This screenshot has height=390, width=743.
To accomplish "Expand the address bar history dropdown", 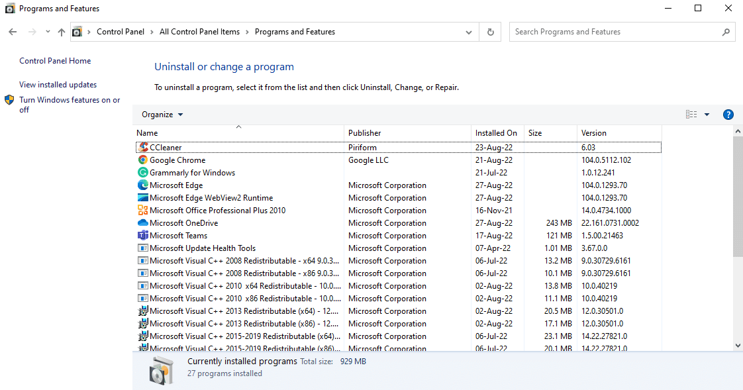I will (x=469, y=32).
